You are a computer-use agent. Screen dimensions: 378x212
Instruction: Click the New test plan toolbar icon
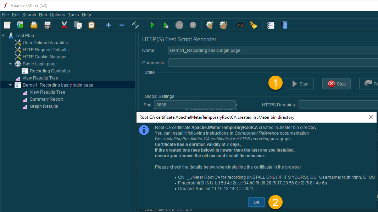coord(7,25)
